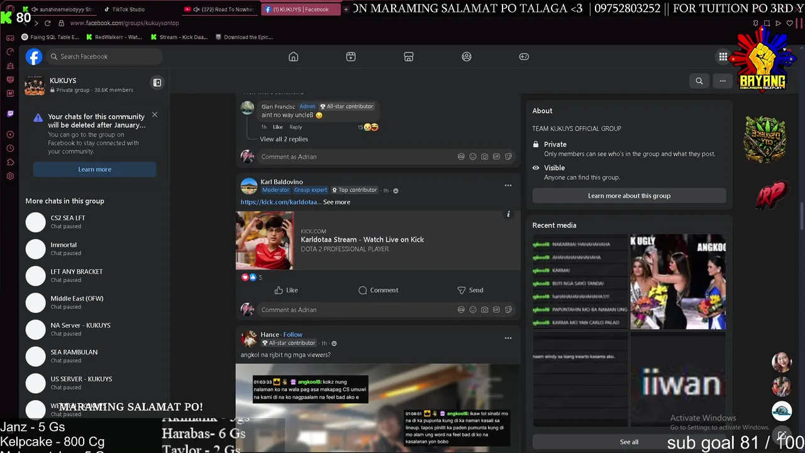Expand See more on Karl's post
The height and width of the screenshot is (453, 805).
tap(336, 202)
